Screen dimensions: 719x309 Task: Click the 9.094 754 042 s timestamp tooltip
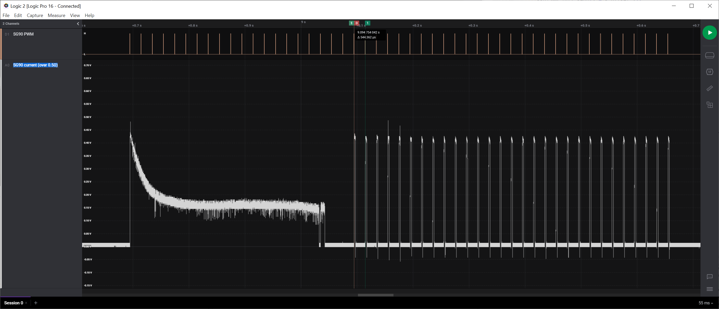pos(369,32)
